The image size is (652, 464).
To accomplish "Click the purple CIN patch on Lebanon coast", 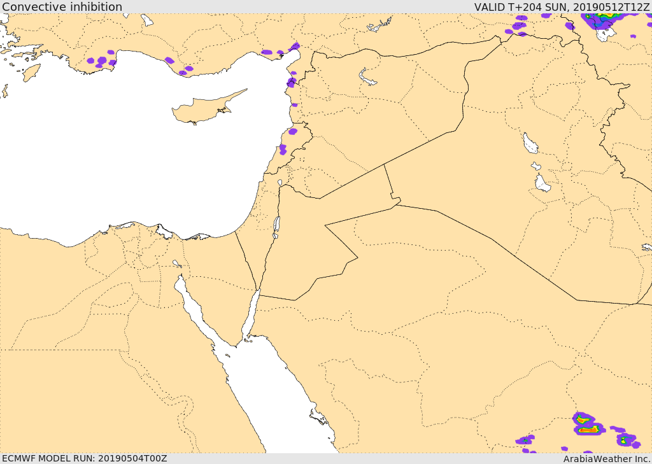I will tap(292, 131).
